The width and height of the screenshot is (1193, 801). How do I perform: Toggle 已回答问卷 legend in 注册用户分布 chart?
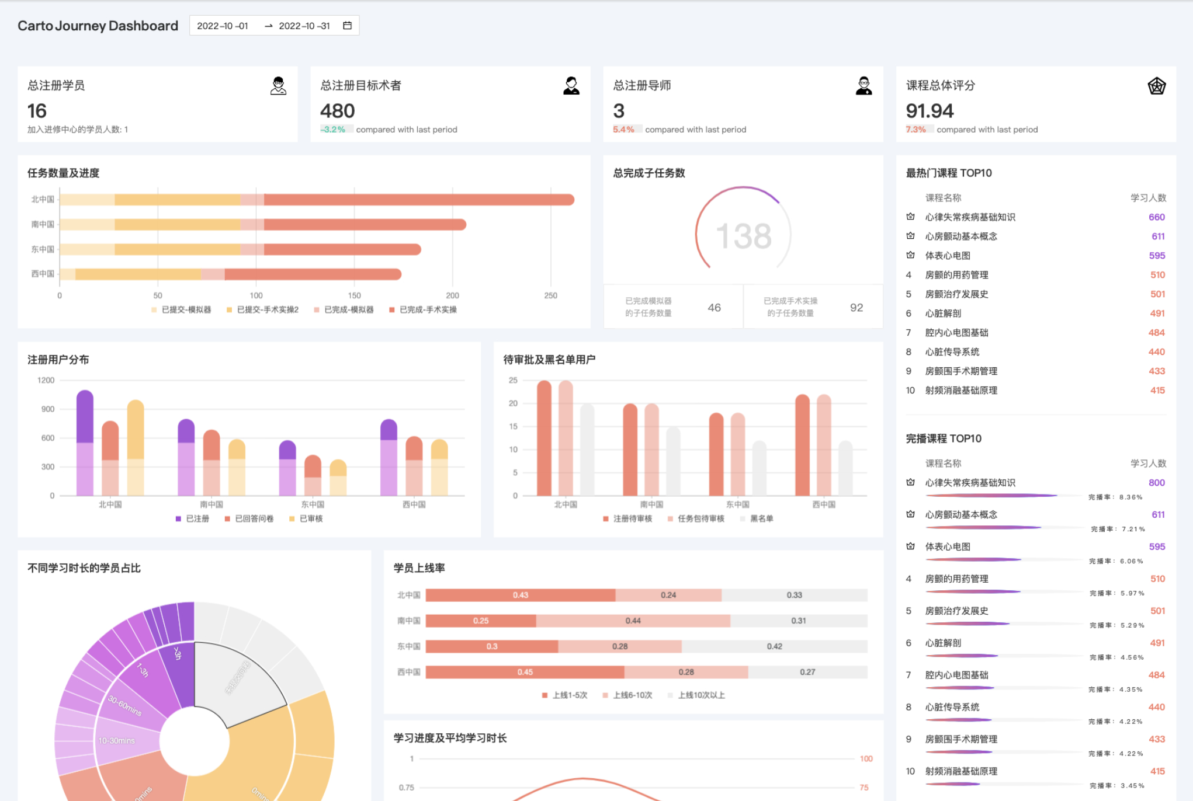point(249,518)
